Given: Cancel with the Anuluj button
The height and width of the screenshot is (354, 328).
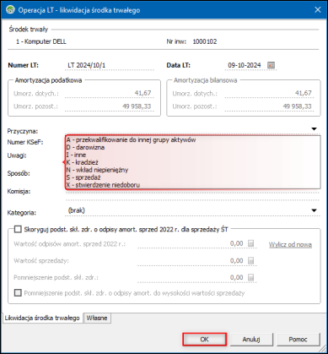Looking at the screenshot, I should point(251,340).
